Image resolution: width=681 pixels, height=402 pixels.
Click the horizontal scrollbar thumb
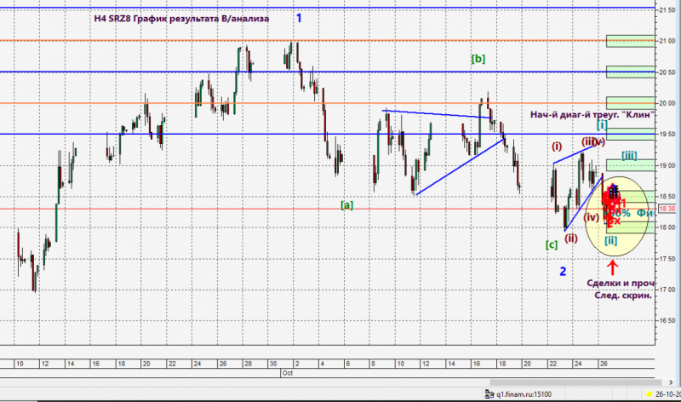pyautogui.click(x=575, y=382)
